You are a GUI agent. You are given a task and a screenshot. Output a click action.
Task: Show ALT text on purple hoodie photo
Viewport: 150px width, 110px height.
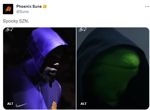tap(10, 104)
